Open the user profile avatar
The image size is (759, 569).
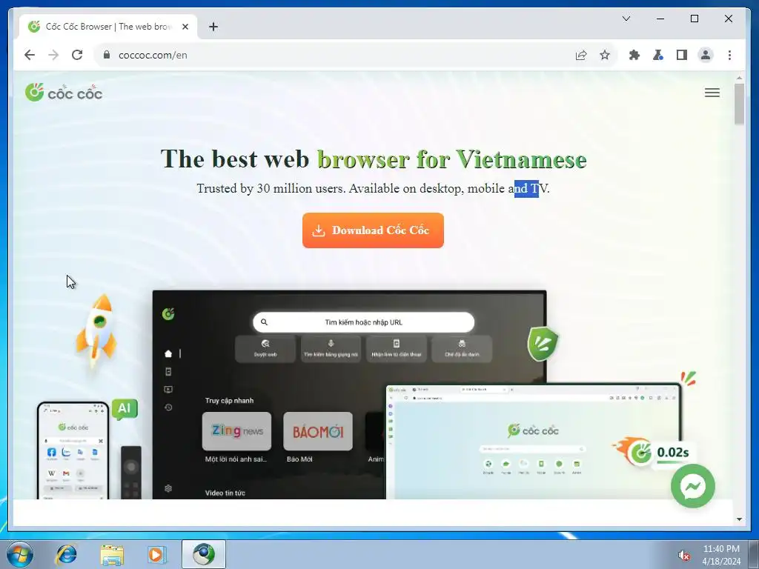pos(706,55)
